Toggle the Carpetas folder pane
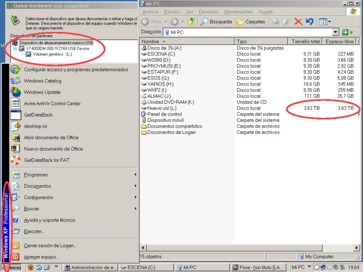363x272 pixels. pos(250,22)
